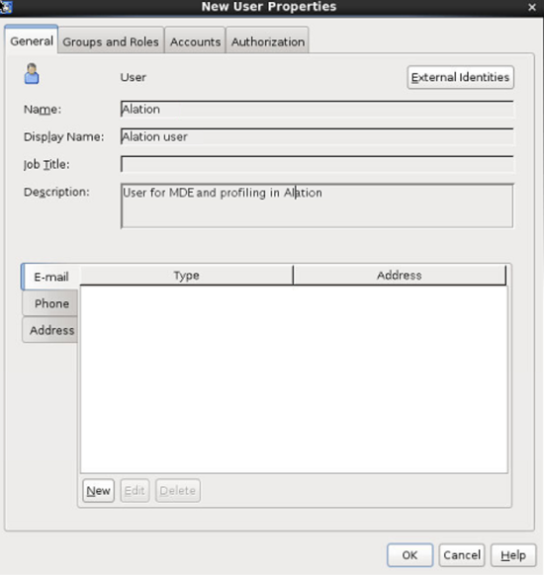Click into the Name field
The image size is (544, 575).
317,110
